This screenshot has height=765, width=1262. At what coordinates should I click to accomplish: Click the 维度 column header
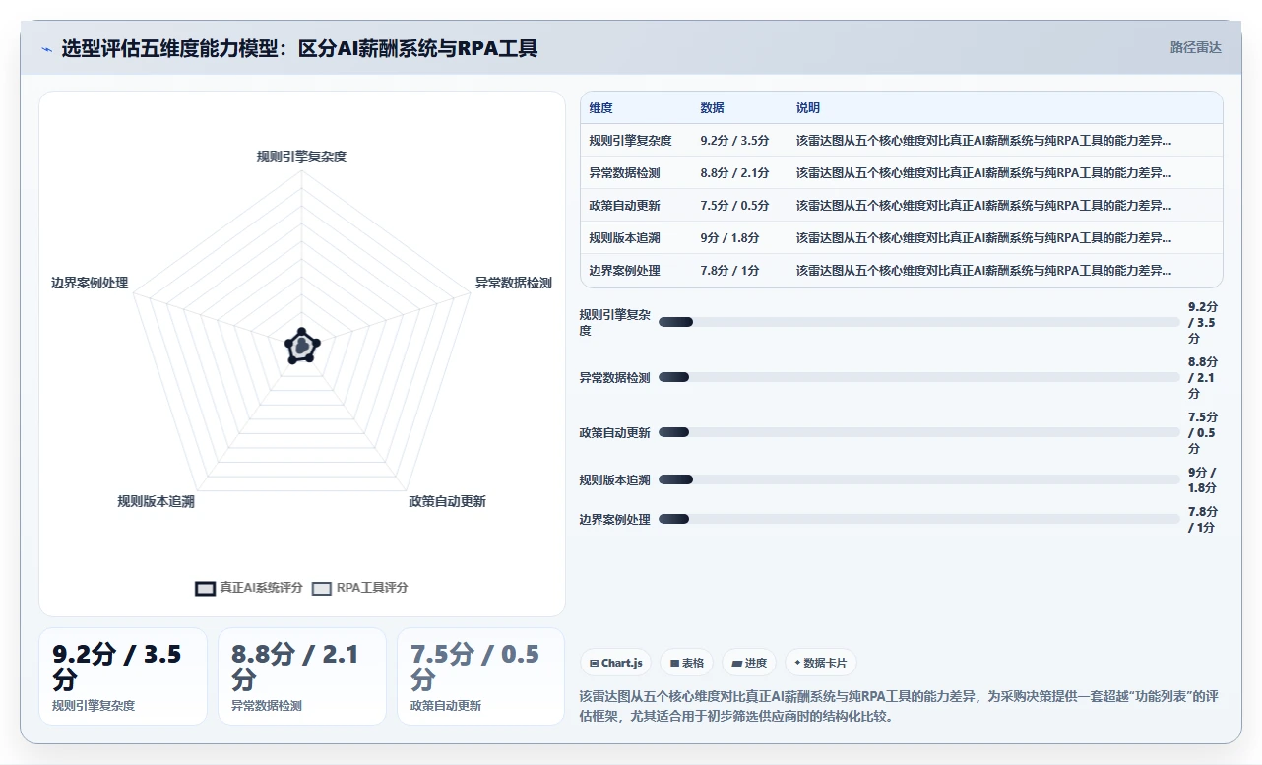(600, 108)
